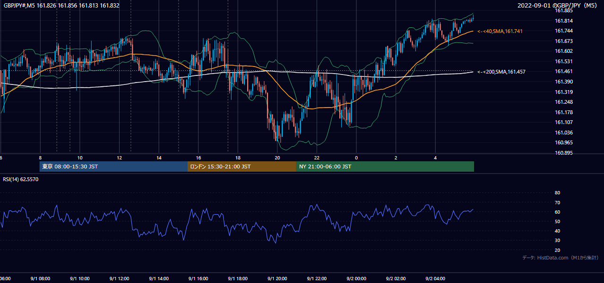Image resolution: width=604 pixels, height=283 pixels.
Task: Select the 200 SMA label 161.457
Action: tap(501, 72)
